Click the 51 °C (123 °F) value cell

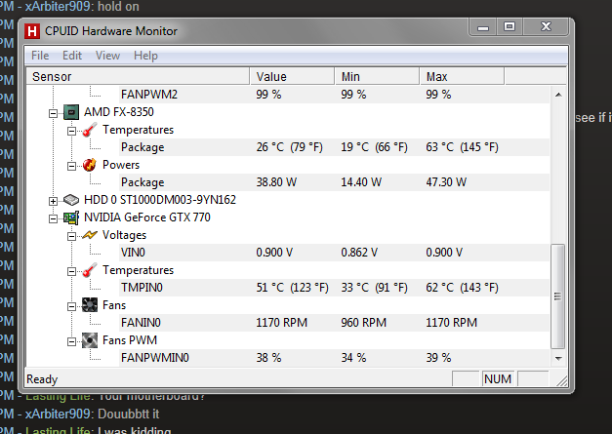293,288
